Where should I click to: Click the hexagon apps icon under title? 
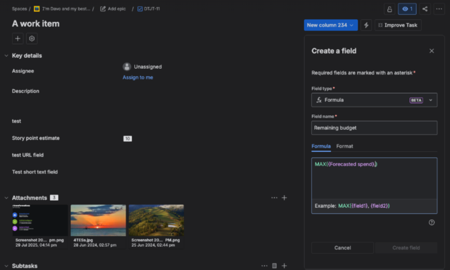click(32, 38)
